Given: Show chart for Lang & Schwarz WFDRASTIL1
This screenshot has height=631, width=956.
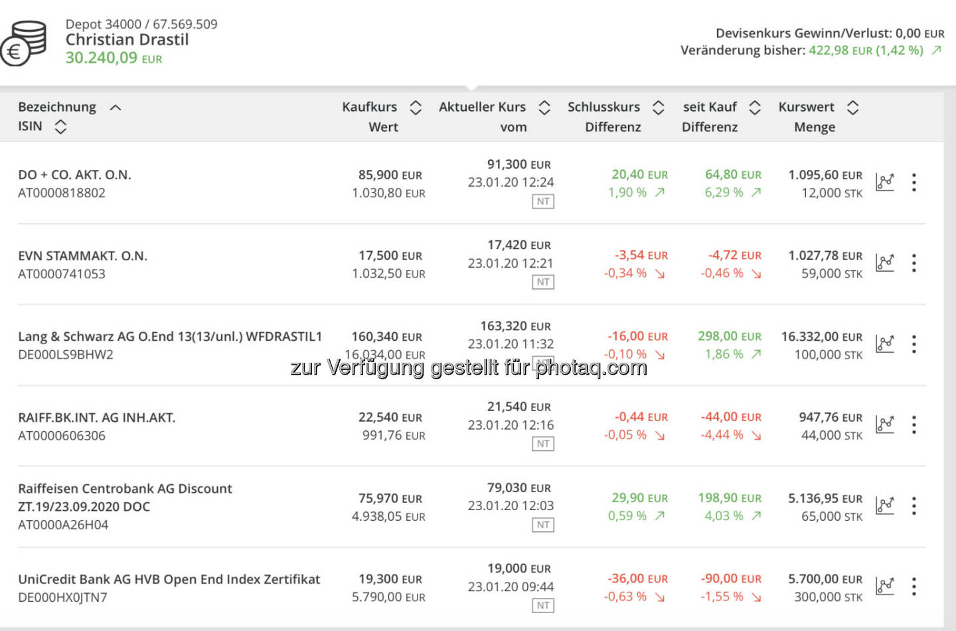Looking at the screenshot, I should [x=885, y=344].
